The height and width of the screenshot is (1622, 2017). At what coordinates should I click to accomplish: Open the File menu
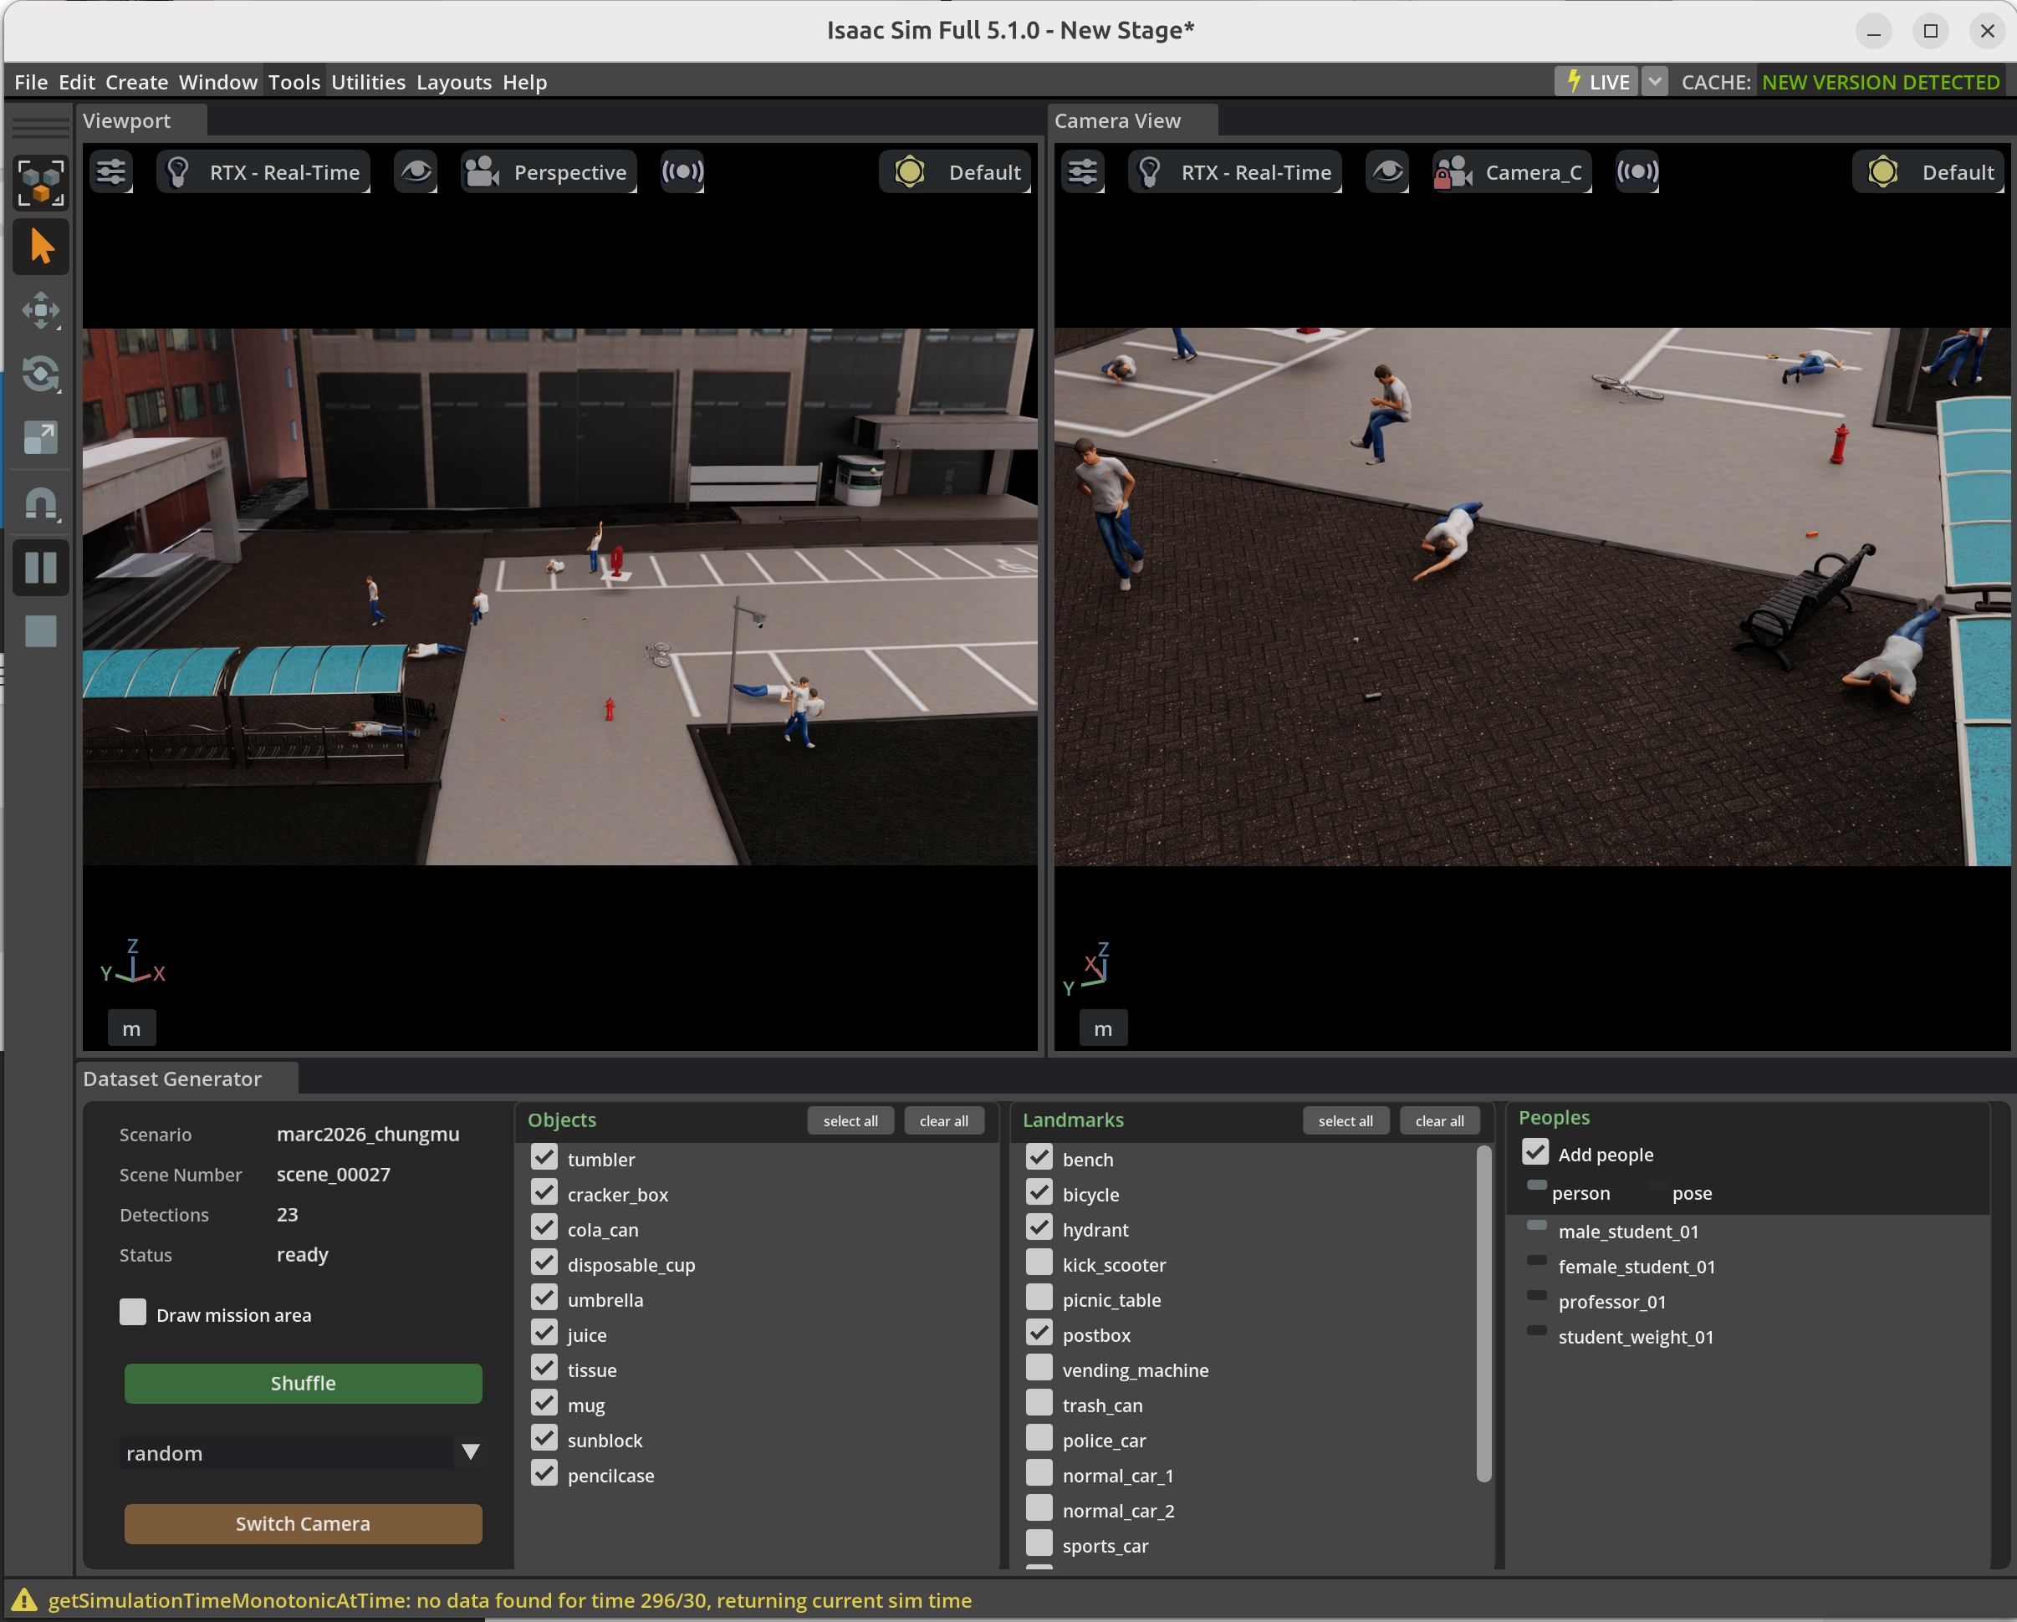click(31, 82)
